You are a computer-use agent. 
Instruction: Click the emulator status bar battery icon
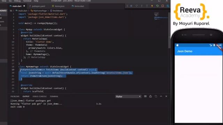pos(214,45)
